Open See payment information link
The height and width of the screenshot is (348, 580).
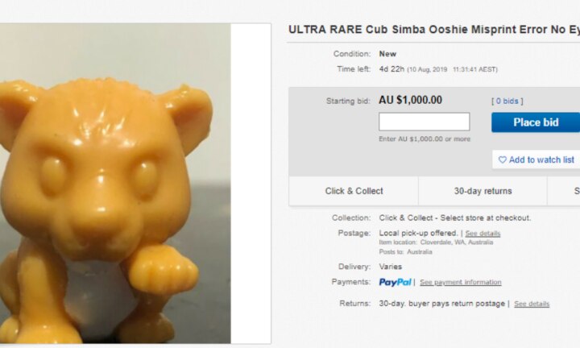[x=461, y=282]
